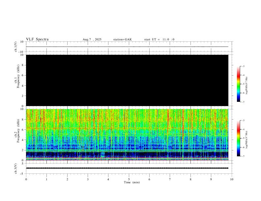Click the ch.2 colorbar 'log(PSD)' label
Image resolution: width=261 pixels, height=201 pixels.
coord(246,140)
